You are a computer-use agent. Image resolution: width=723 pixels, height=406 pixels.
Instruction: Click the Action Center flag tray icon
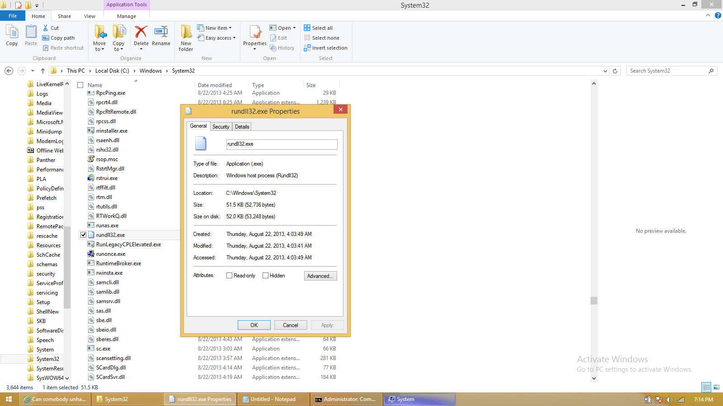659,400
